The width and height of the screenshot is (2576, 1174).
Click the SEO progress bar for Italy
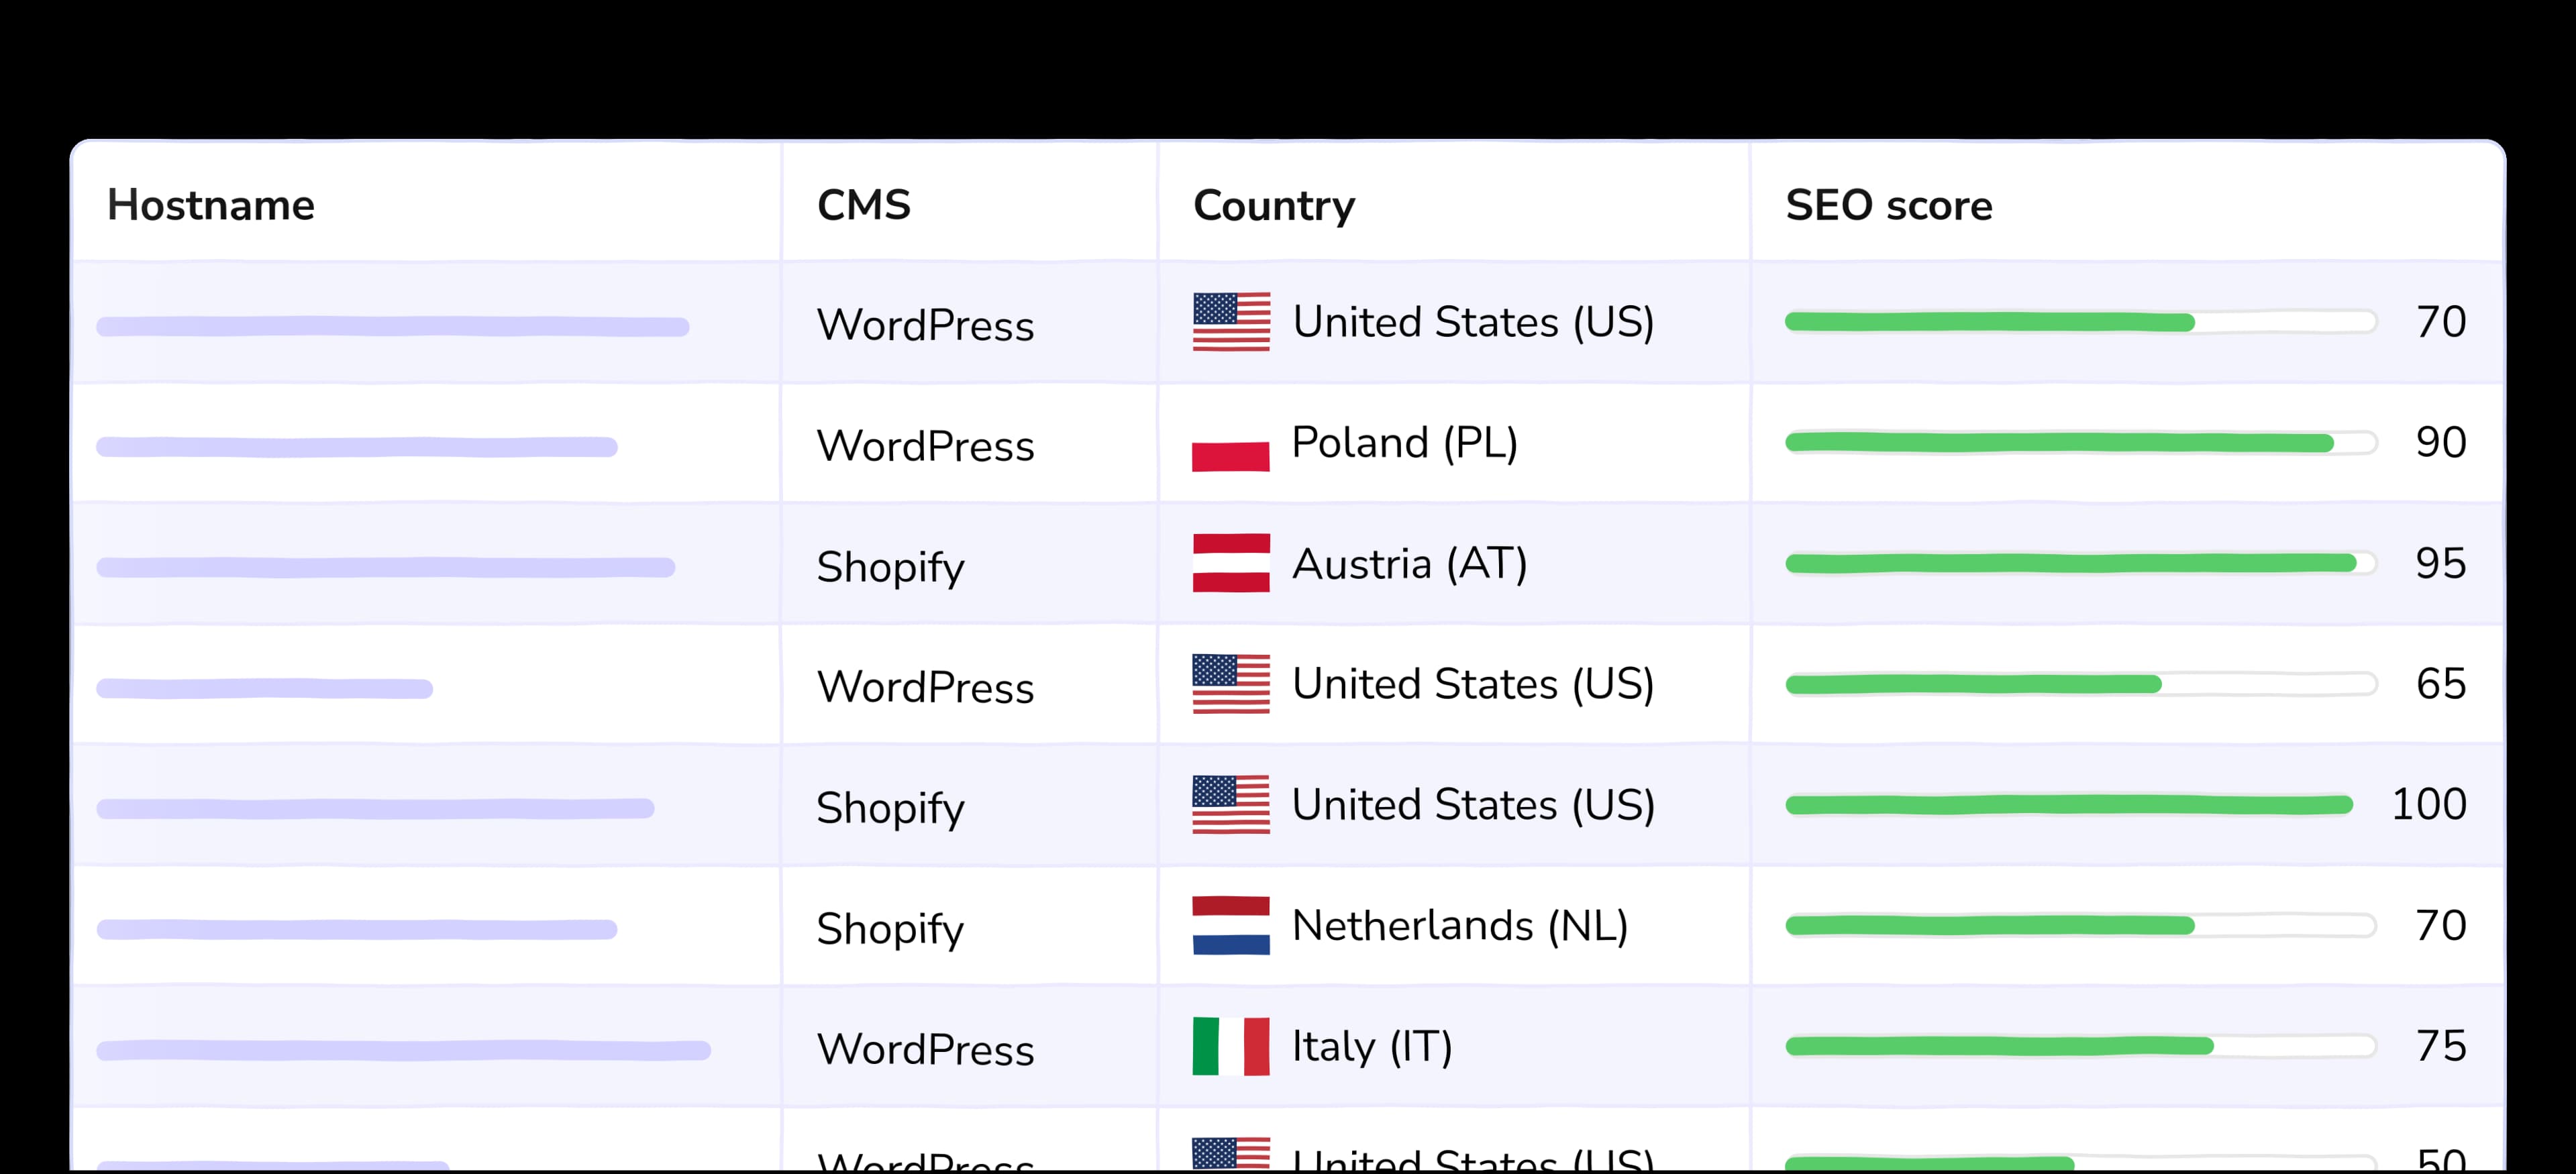pos(2080,1046)
